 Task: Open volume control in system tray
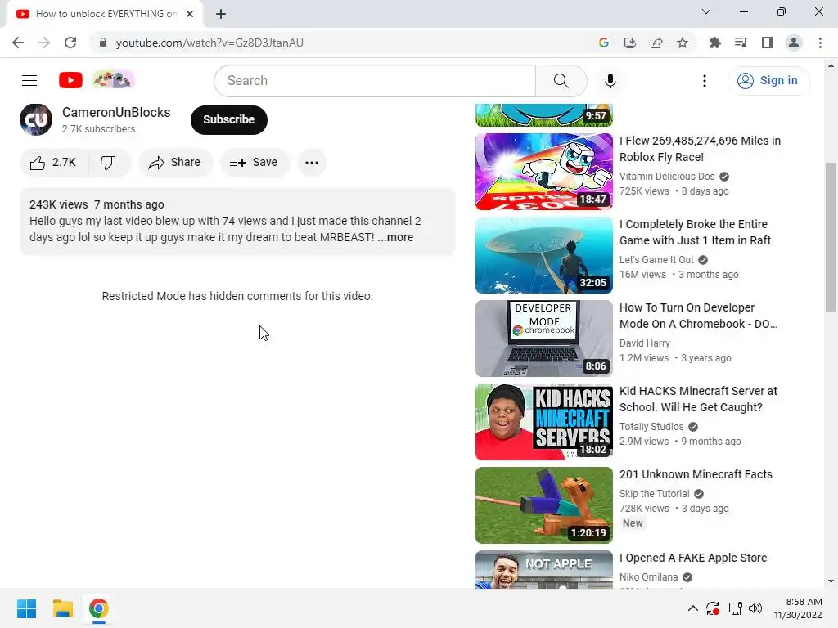point(755,608)
